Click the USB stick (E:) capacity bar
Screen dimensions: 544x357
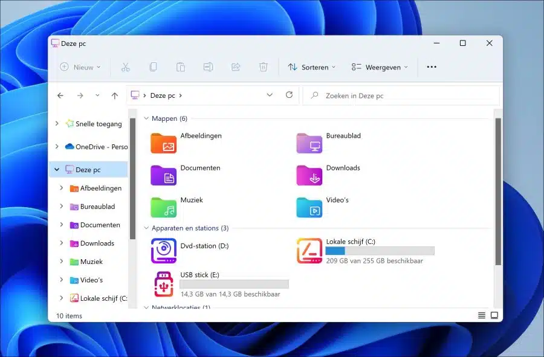tap(234, 284)
